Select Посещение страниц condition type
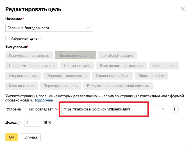 click(x=75, y=55)
